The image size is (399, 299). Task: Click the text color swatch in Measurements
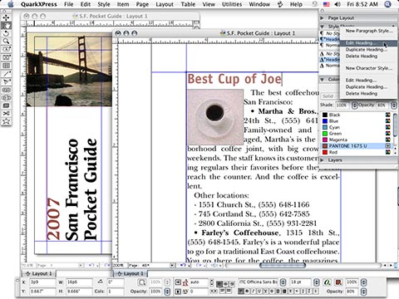[338, 282]
